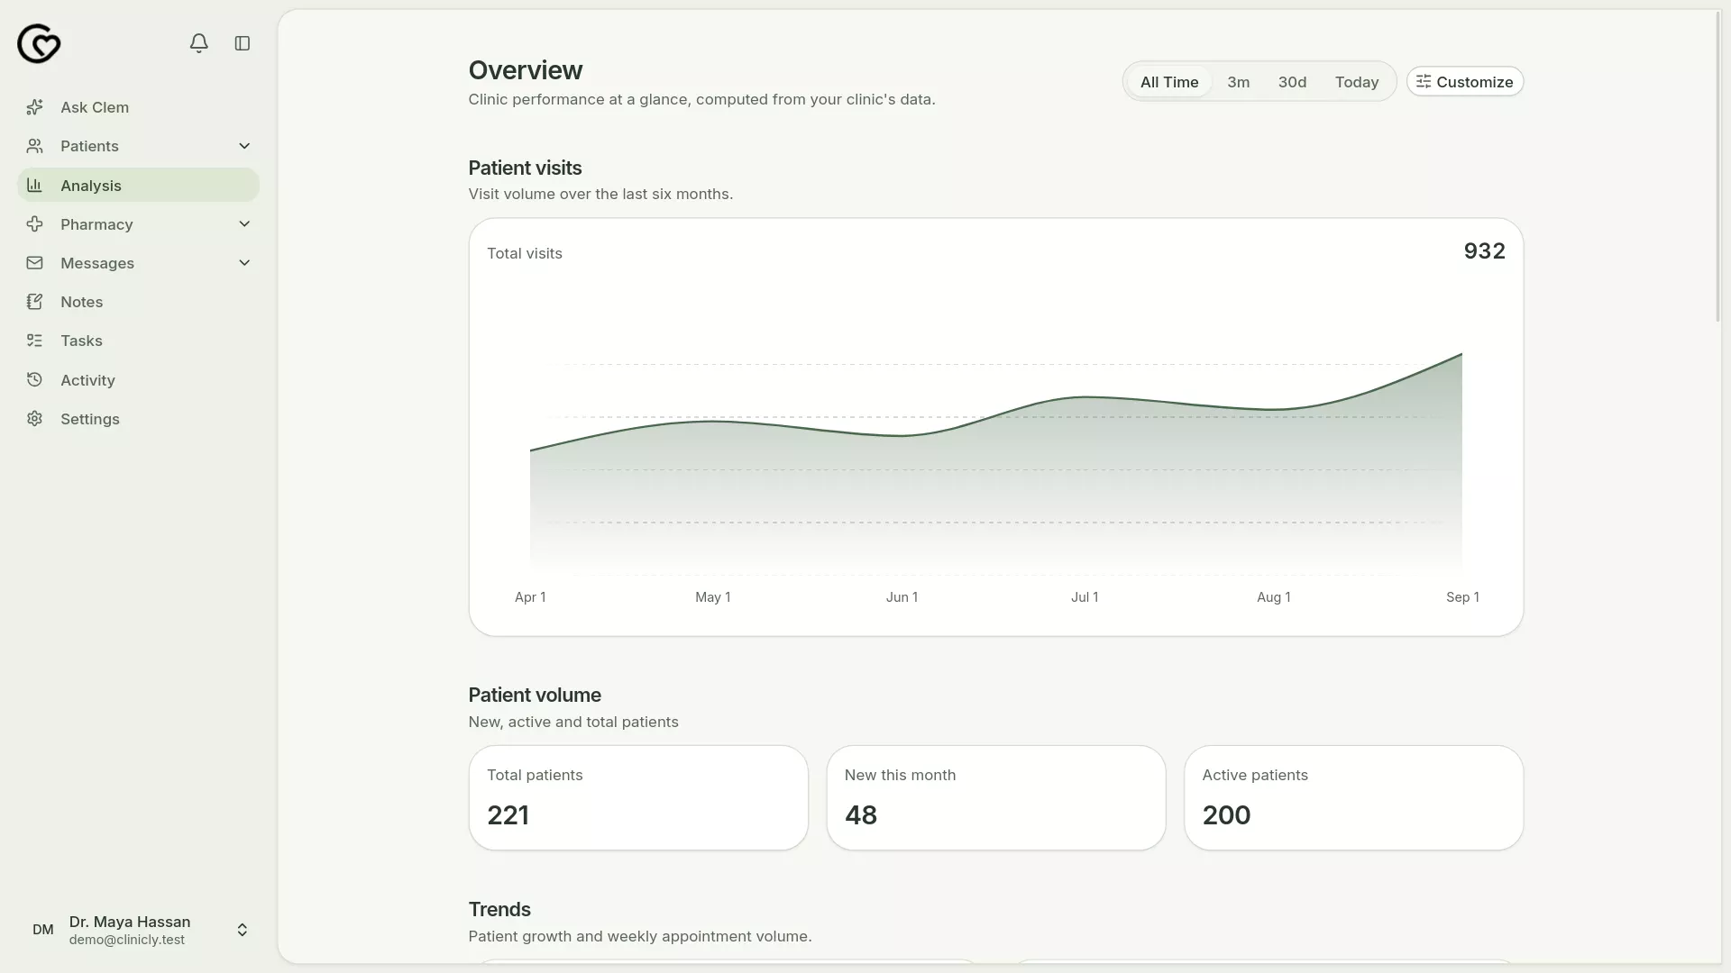
Task: Click the 932 total visits value
Action: pos(1485,251)
